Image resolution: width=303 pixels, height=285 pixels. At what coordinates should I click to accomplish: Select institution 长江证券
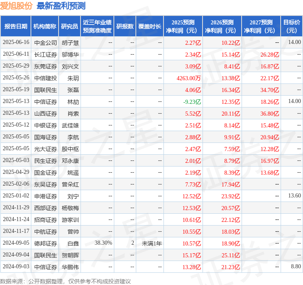pos(46,55)
